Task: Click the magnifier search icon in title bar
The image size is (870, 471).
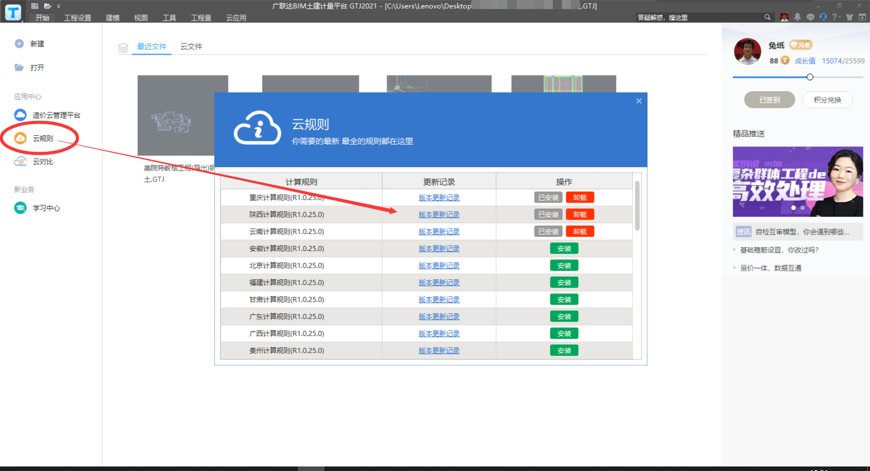Action: pos(767,17)
